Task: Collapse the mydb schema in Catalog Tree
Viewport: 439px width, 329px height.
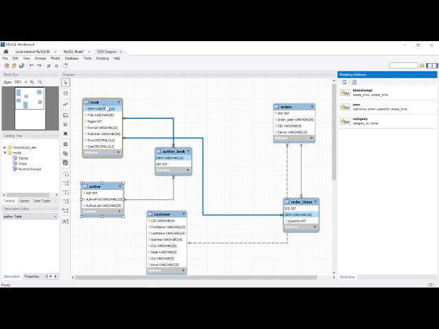Action: (x=5, y=153)
